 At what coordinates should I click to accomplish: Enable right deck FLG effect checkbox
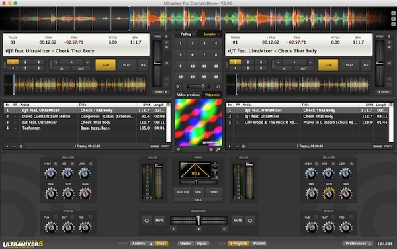[316, 217]
